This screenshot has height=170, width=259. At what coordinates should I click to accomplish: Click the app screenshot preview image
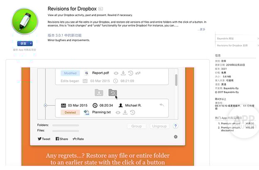[108, 116]
